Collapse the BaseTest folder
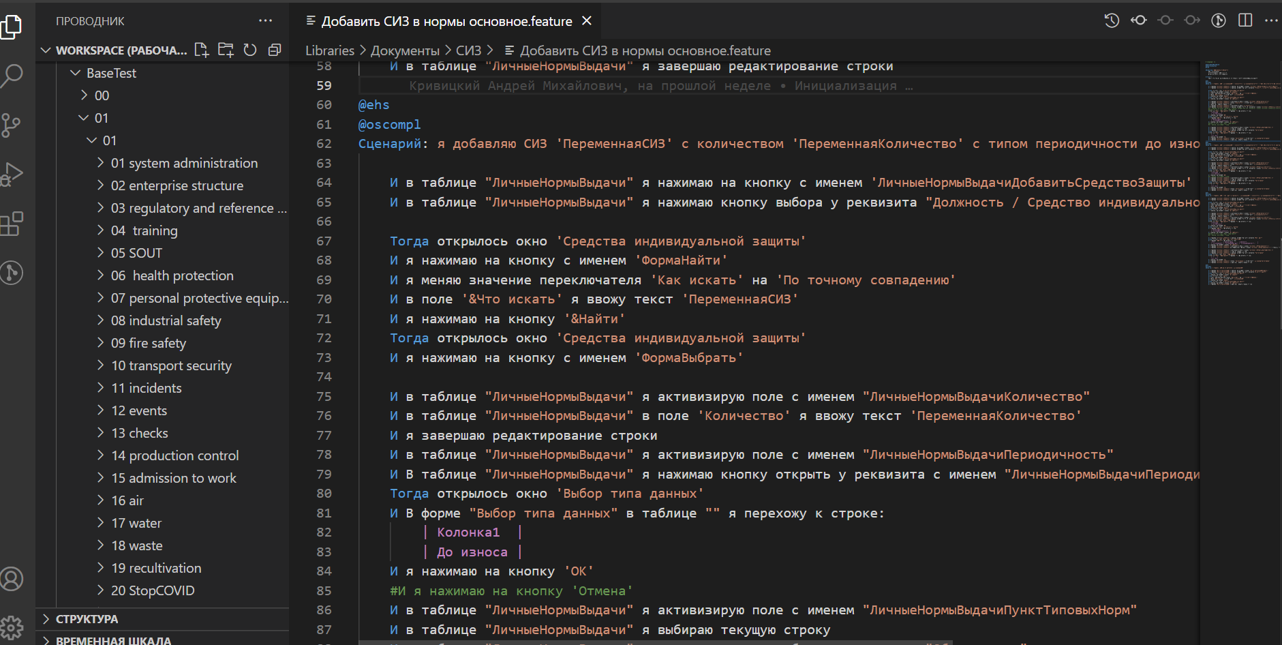 click(111, 73)
